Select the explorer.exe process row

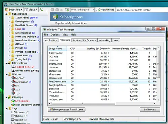point(102,78)
